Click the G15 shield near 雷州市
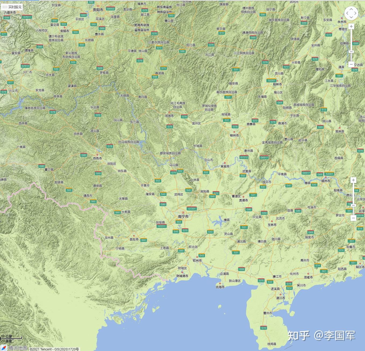365x351 pixels. coord(264,328)
